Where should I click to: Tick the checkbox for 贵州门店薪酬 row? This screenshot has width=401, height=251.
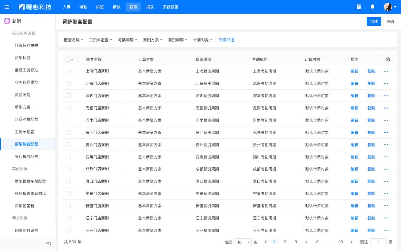(68, 145)
